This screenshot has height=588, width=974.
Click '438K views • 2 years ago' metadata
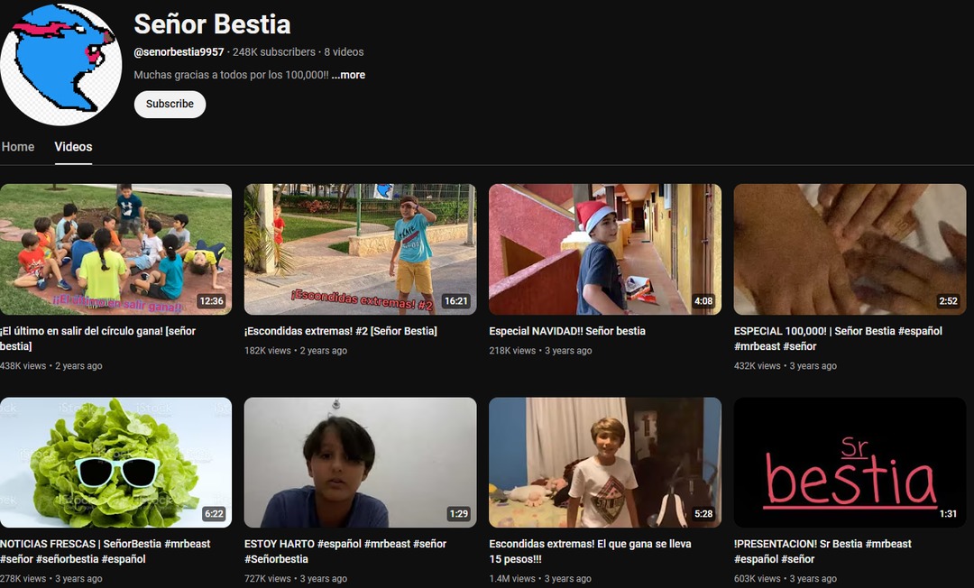coord(51,366)
